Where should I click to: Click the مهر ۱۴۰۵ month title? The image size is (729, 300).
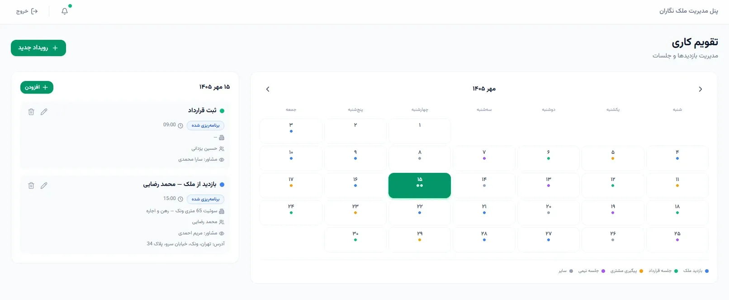484,89
